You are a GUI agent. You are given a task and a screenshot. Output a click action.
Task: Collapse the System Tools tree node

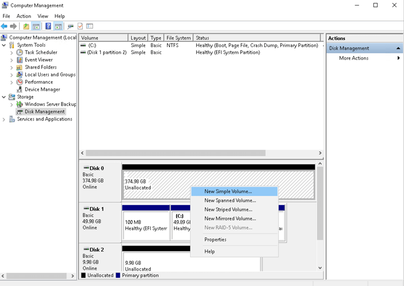pos(4,45)
